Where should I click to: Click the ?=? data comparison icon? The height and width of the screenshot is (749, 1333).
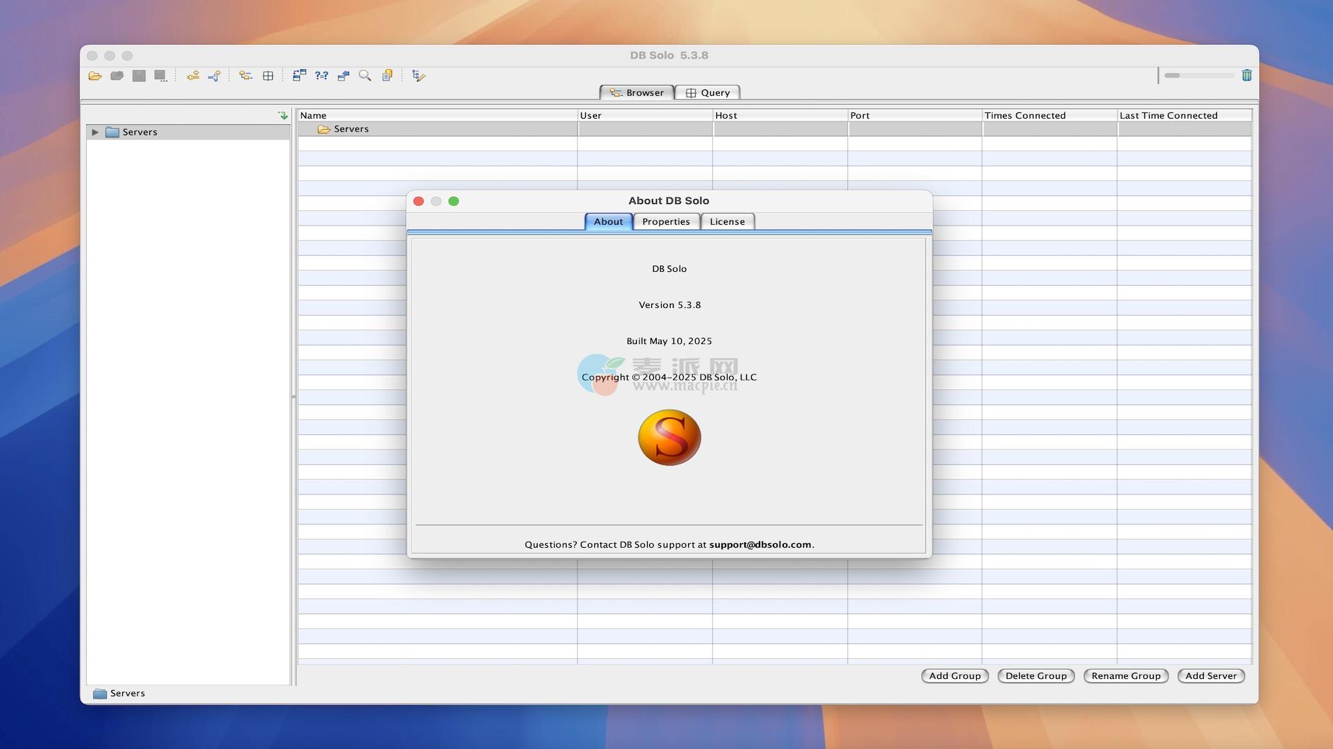321,76
